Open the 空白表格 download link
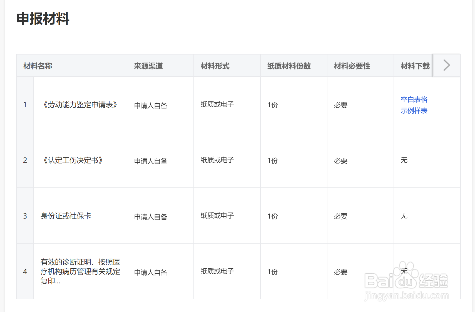 (414, 100)
